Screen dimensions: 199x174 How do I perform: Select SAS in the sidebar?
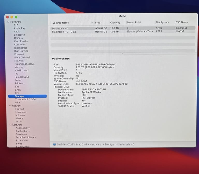[x=17, y=87]
